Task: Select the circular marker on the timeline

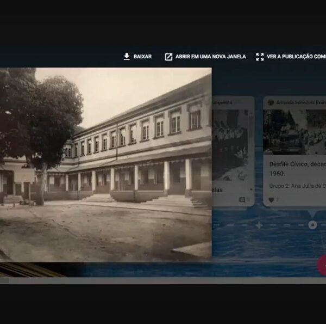Action: 312,224
